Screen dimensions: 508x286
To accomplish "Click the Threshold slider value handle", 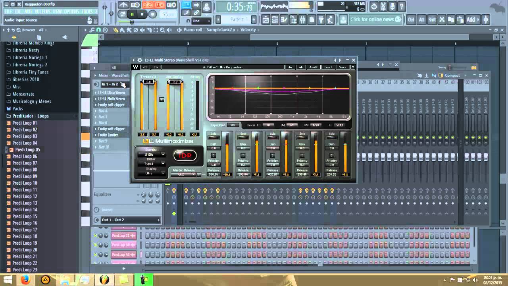I will coord(148,82).
